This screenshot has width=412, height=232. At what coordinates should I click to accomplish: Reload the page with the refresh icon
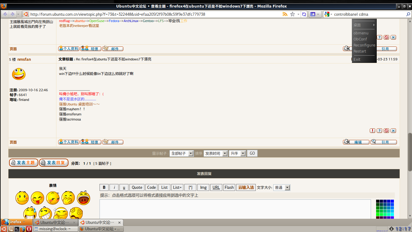[304, 14]
